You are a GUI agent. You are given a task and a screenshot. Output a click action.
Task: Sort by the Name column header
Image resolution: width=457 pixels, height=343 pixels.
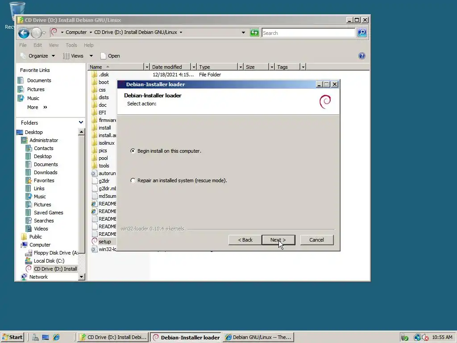tap(116, 67)
